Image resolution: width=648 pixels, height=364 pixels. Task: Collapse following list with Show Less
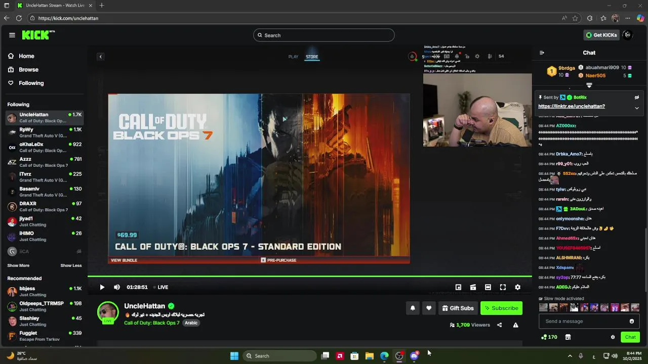[71, 265]
